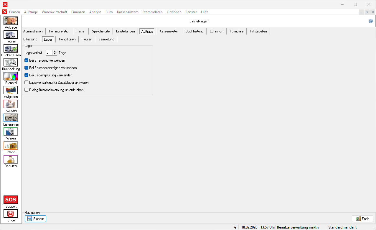Open the Aufträge sidebar icon
376x230 pixels.
coord(11,21)
